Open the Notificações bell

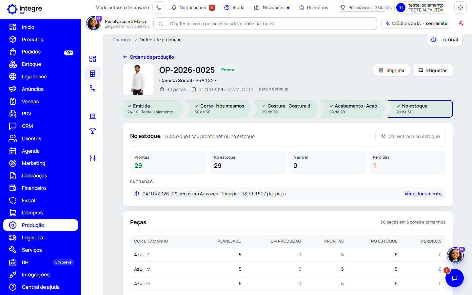[193, 8]
